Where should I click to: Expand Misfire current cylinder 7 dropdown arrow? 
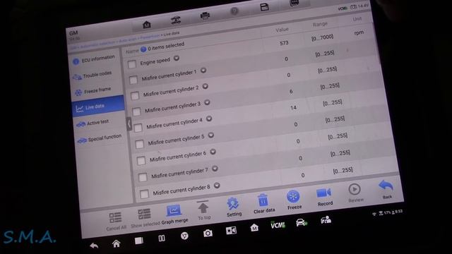(x=215, y=169)
